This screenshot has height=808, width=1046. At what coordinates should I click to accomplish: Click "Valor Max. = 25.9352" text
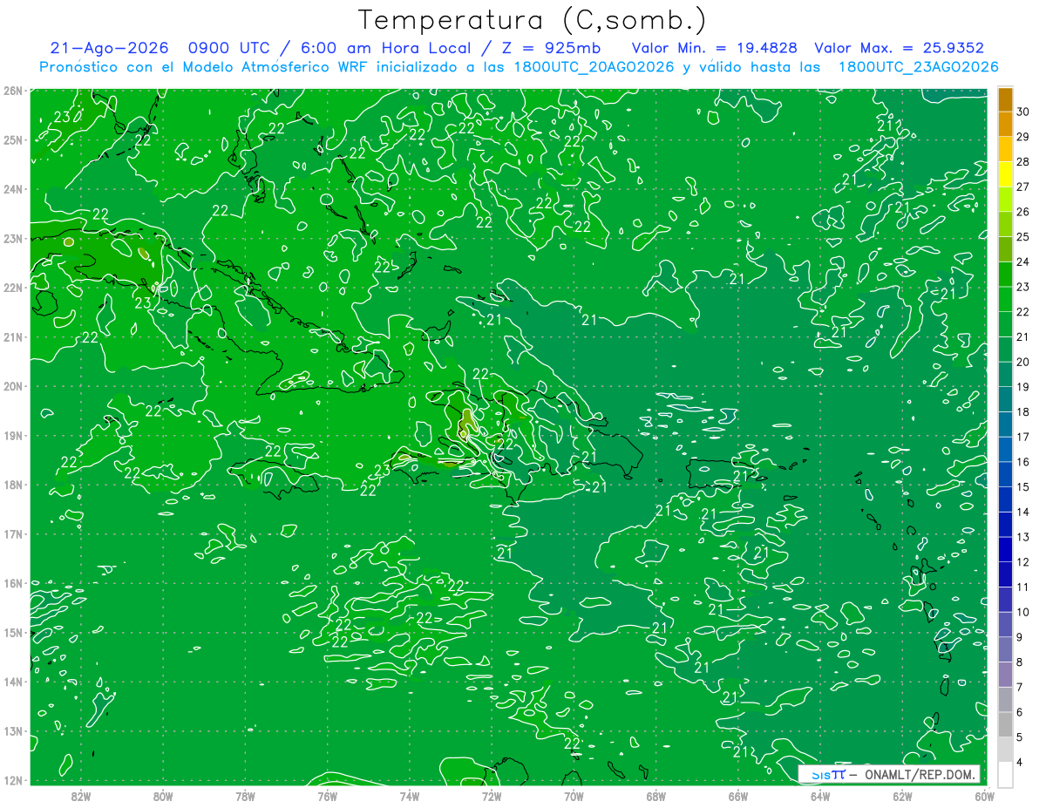(x=899, y=49)
